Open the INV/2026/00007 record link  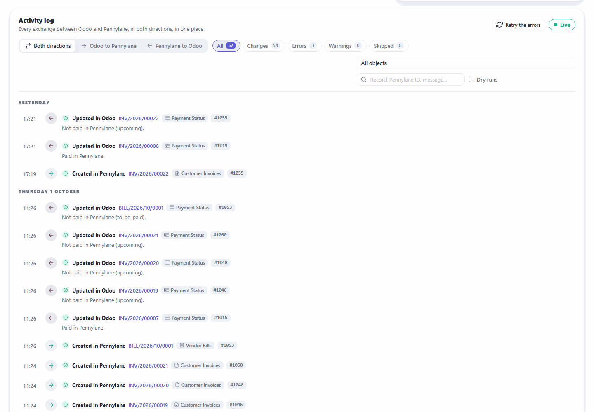(x=139, y=318)
